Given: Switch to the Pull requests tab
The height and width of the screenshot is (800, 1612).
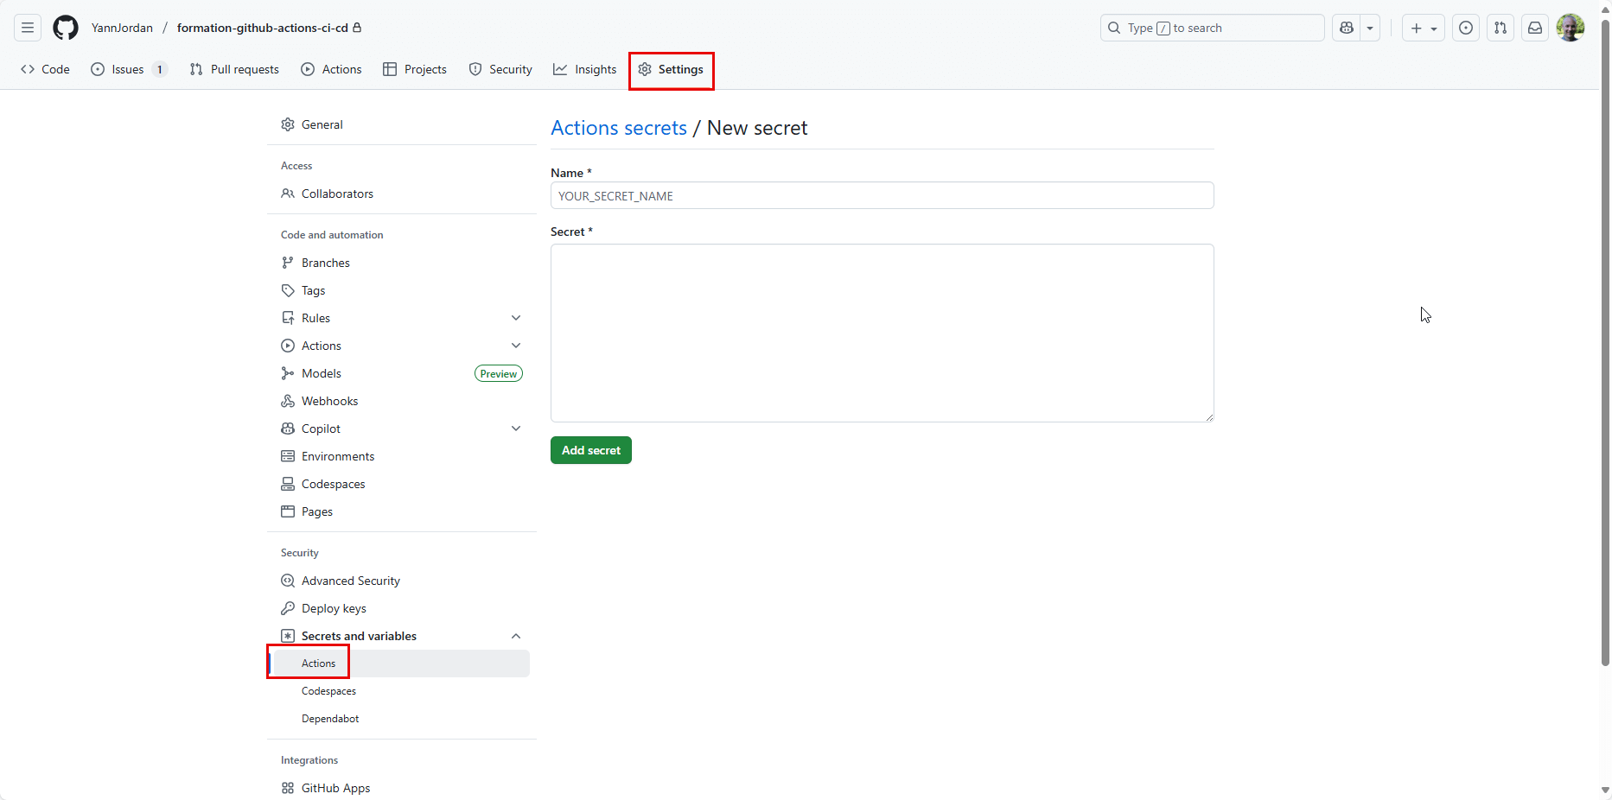Looking at the screenshot, I should [x=233, y=69].
